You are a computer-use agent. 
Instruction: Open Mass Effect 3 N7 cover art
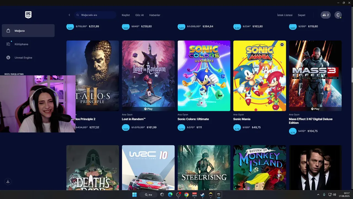pos(315,76)
